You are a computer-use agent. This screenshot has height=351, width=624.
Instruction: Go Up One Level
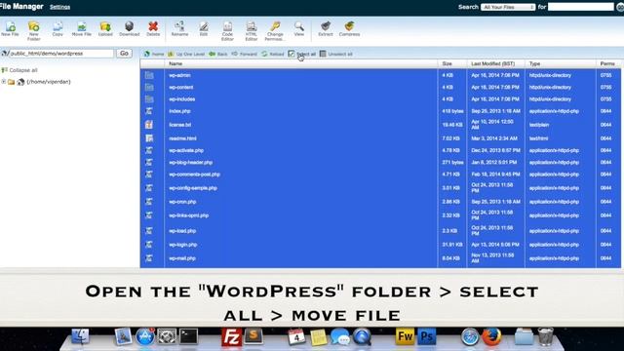pos(186,54)
